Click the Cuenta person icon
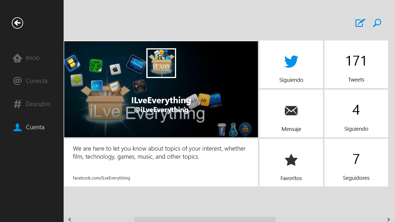395x222 pixels. [17, 127]
